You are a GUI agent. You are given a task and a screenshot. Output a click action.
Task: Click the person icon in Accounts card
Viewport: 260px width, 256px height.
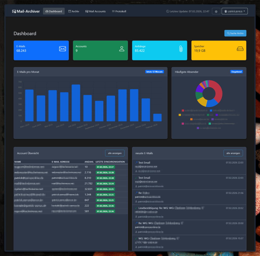click(122, 49)
